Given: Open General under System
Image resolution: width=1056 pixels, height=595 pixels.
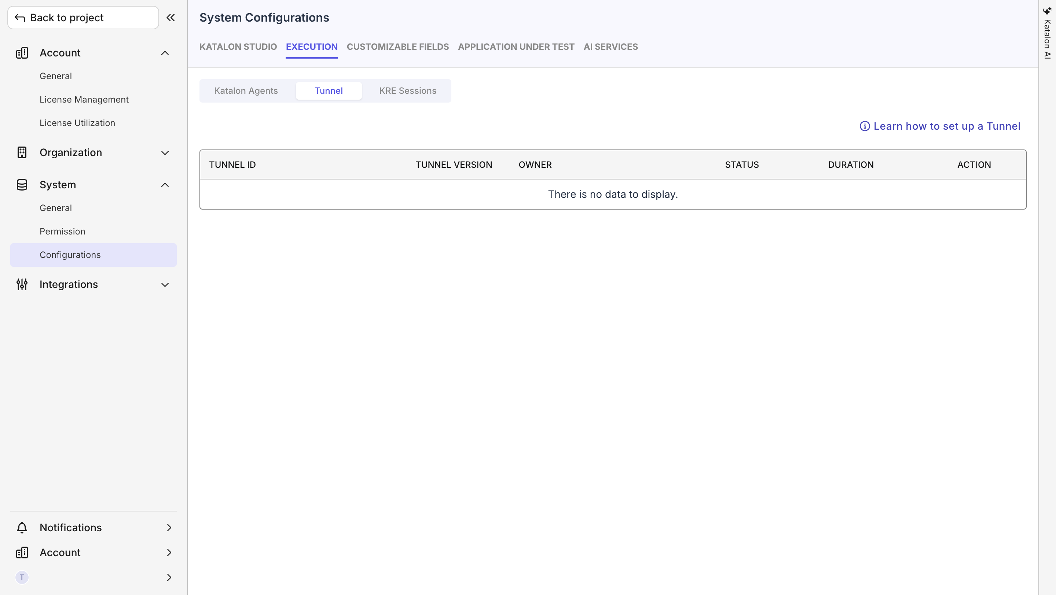Looking at the screenshot, I should (x=56, y=208).
